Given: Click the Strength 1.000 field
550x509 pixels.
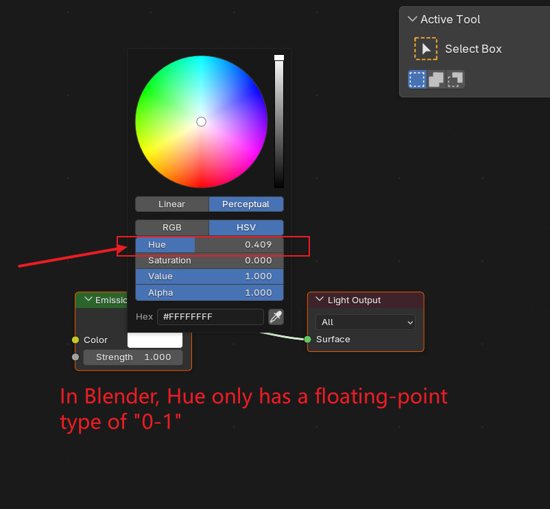Looking at the screenshot, I should [133, 357].
